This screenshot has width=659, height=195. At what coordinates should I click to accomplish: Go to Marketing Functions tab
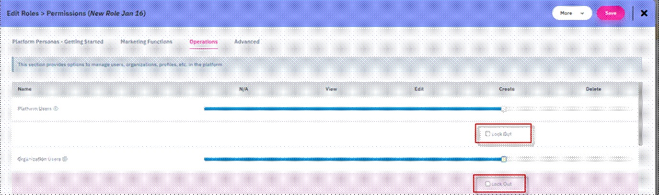(x=146, y=42)
